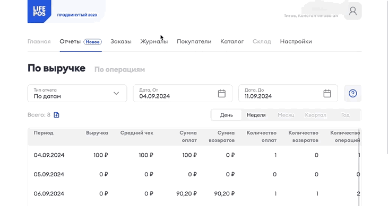Open the Заказы tab
Screen dimensions: 388x206
pyautogui.click(x=121, y=41)
